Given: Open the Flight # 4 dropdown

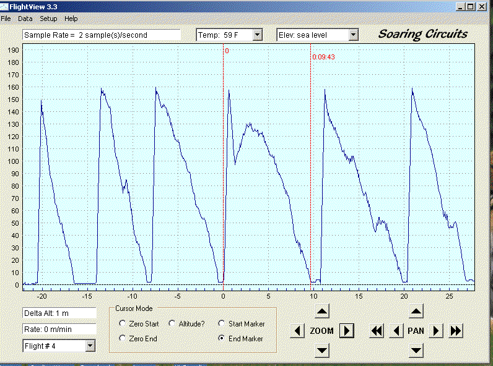Looking at the screenshot, I should click(x=90, y=346).
